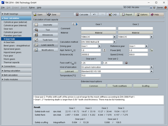Viewport: 168px width, 126px height.
Task: Open the Driving gear dropdown
Action: pos(99,46)
